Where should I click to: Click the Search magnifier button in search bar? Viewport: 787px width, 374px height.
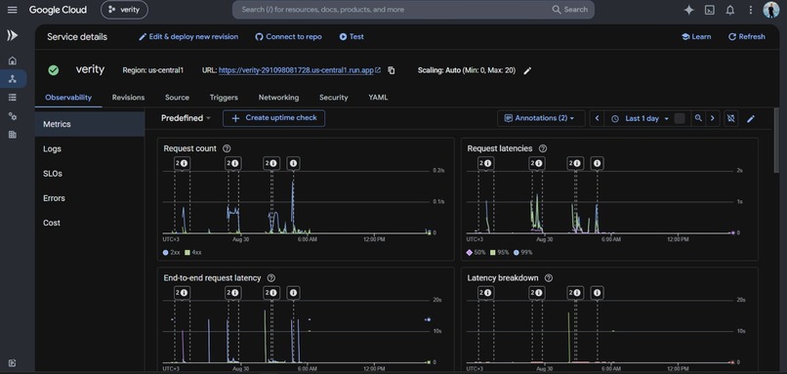click(x=569, y=10)
